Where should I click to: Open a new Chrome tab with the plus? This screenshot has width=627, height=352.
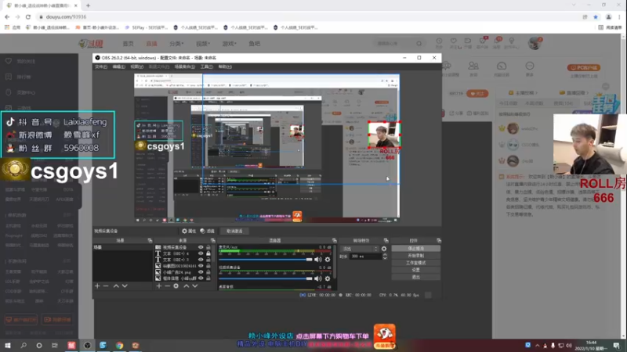[88, 5]
